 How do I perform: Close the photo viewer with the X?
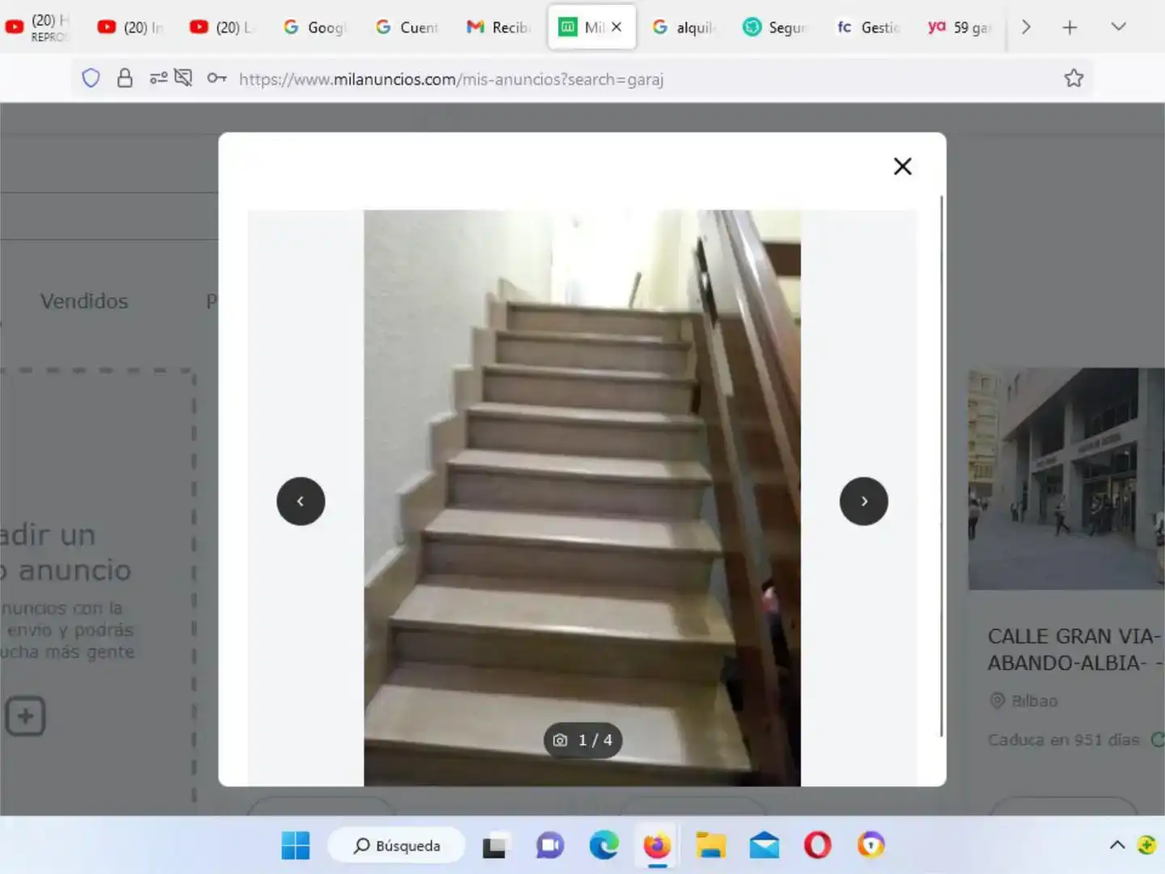click(x=902, y=166)
